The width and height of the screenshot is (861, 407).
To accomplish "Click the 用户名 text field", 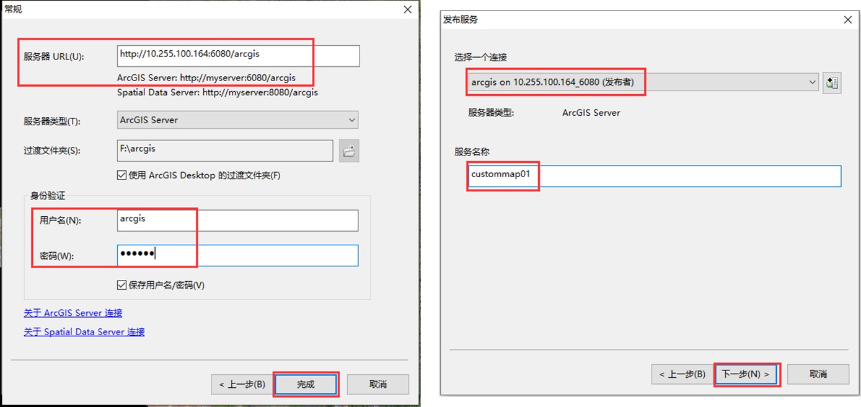I will pyautogui.click(x=237, y=220).
